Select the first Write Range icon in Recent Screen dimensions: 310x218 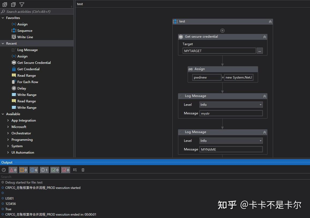(14, 95)
